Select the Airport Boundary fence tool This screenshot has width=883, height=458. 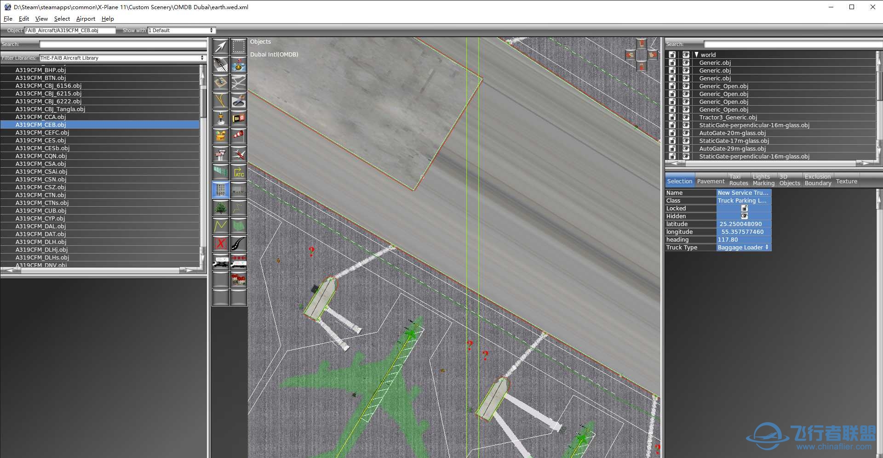[x=221, y=172]
